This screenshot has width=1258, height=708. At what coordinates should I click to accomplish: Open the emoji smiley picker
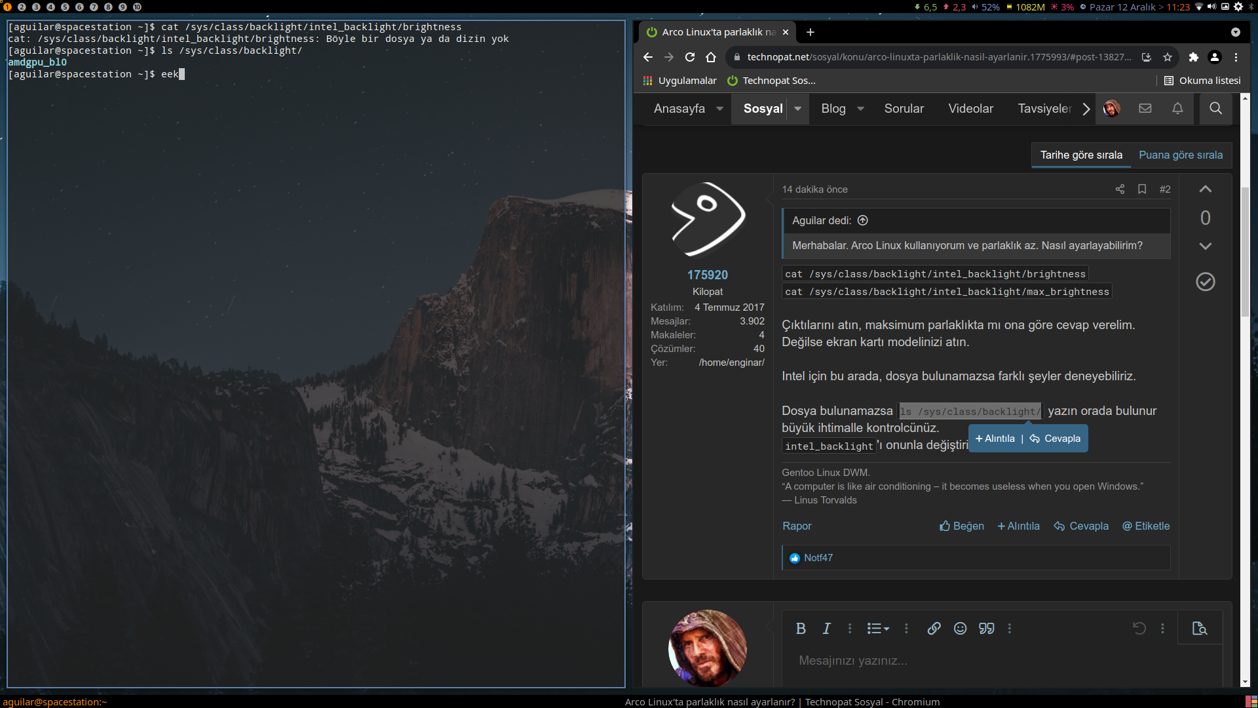pyautogui.click(x=960, y=628)
